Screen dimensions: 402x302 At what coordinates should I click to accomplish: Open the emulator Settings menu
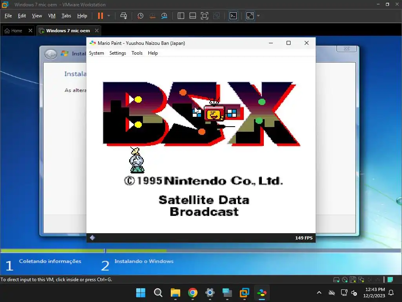click(118, 53)
